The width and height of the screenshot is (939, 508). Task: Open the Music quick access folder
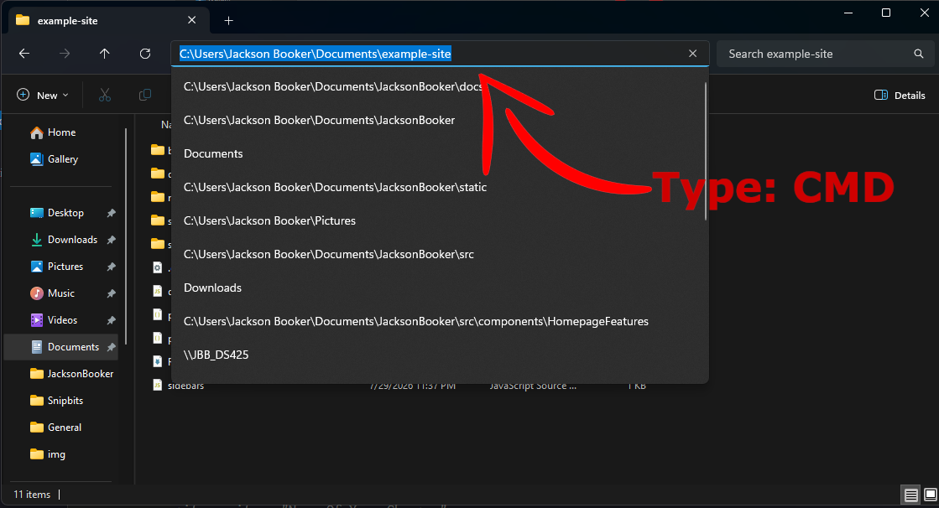(x=53, y=293)
